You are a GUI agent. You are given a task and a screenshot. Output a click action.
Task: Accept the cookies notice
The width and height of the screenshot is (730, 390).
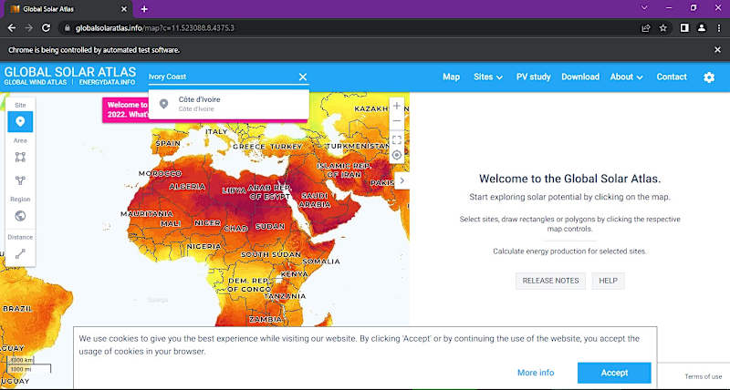614,373
